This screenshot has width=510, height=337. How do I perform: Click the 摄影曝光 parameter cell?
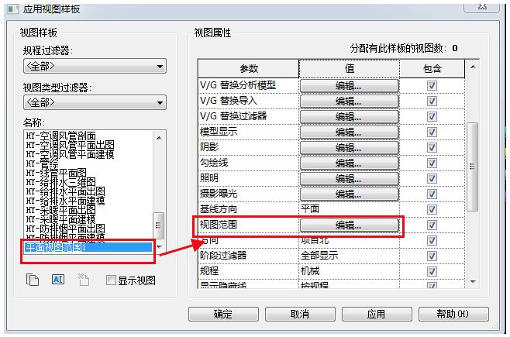coord(249,194)
